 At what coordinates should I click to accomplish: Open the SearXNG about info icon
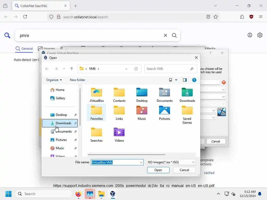point(250,35)
